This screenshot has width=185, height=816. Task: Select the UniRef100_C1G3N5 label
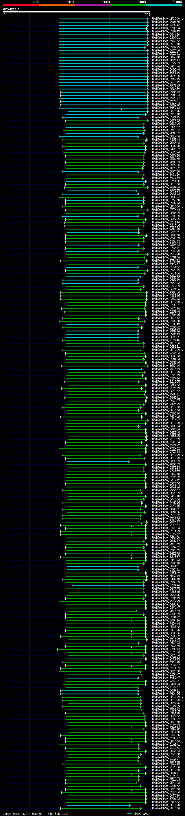click(x=166, y=251)
